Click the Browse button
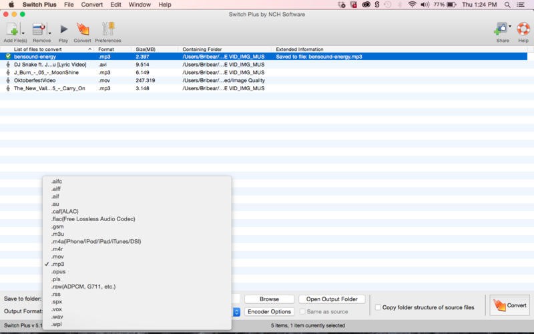 (x=269, y=299)
